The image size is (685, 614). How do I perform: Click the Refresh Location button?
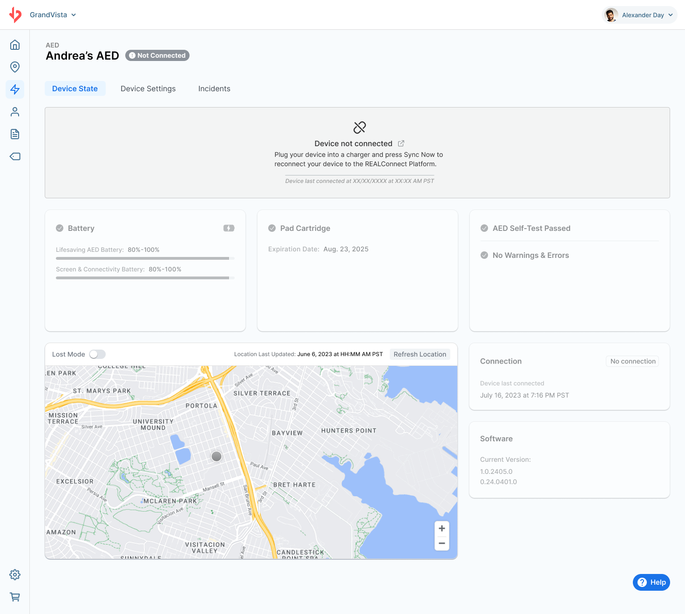click(x=420, y=354)
